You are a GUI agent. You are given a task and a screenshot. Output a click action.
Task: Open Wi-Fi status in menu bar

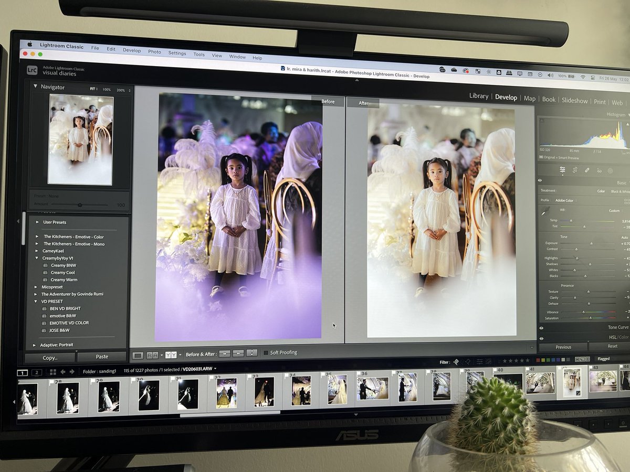(x=582, y=77)
